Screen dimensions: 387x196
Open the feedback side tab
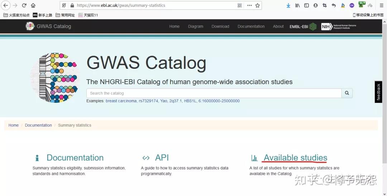click(378, 92)
